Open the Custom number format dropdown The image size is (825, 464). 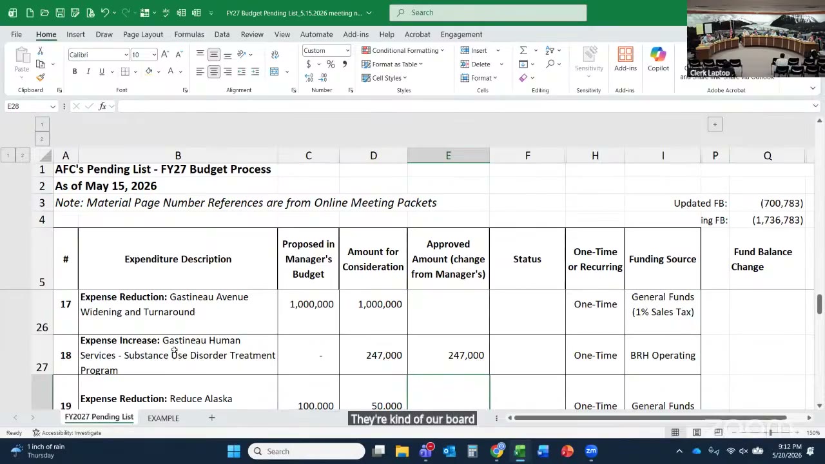pos(347,50)
